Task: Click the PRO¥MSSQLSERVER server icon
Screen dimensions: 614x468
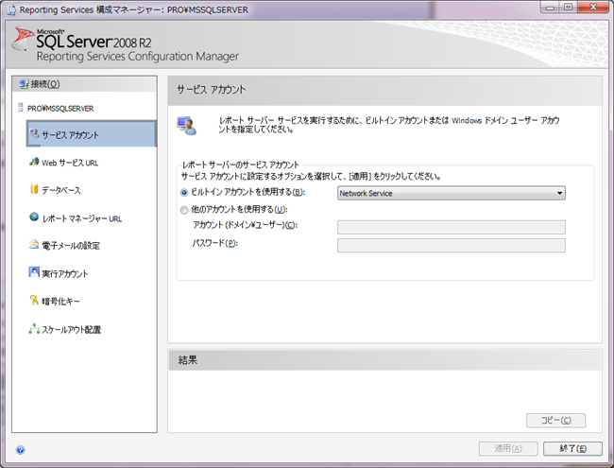Action: [x=21, y=108]
